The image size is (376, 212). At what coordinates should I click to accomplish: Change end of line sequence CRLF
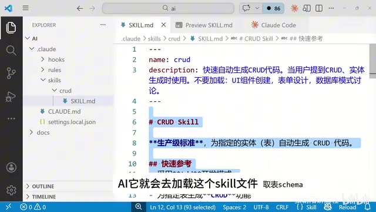pos(282,207)
